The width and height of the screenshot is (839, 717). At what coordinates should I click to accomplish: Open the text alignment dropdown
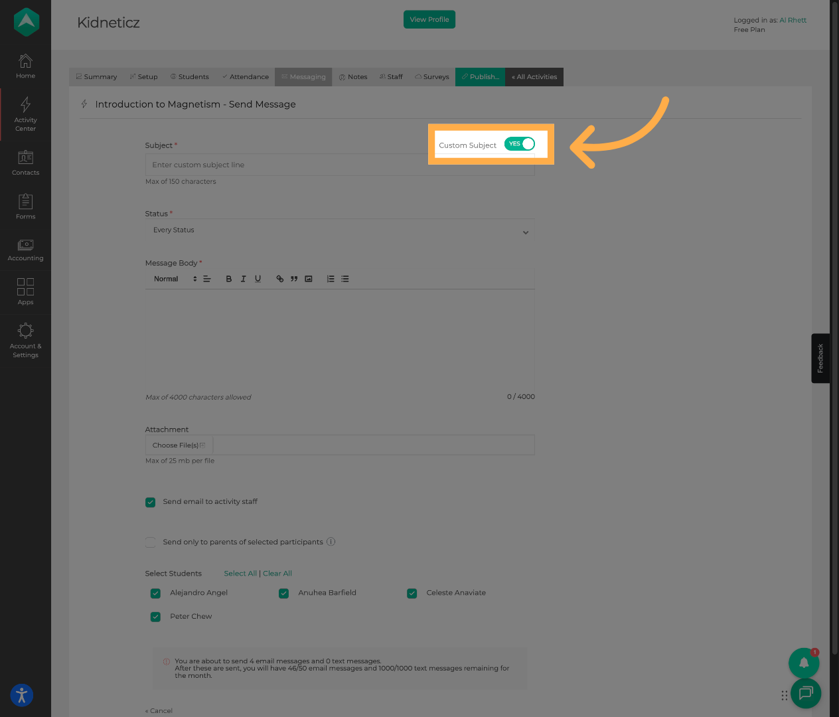coord(206,278)
